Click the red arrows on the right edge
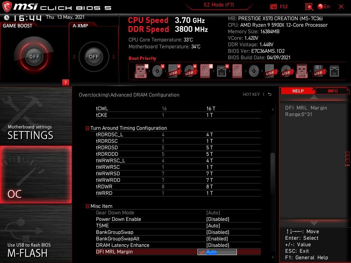 coord(347,165)
